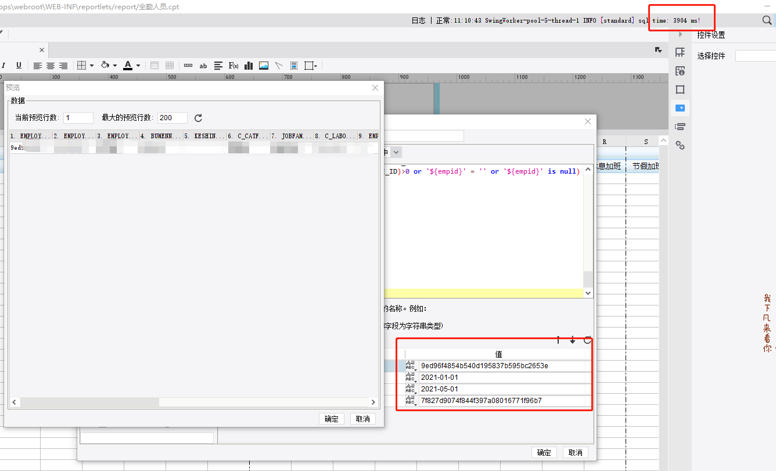This screenshot has width=776, height=471.
Task: Click 确定 in the preview dialog
Action: pyautogui.click(x=331, y=419)
